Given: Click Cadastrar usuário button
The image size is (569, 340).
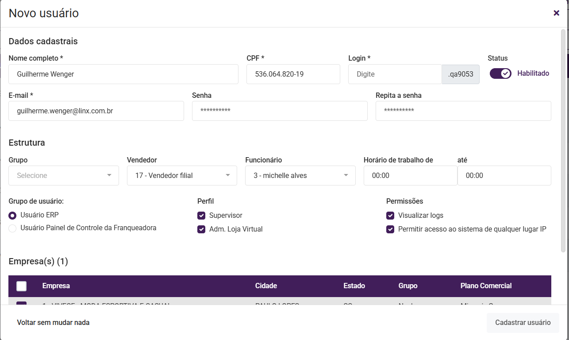Looking at the screenshot, I should (523, 323).
